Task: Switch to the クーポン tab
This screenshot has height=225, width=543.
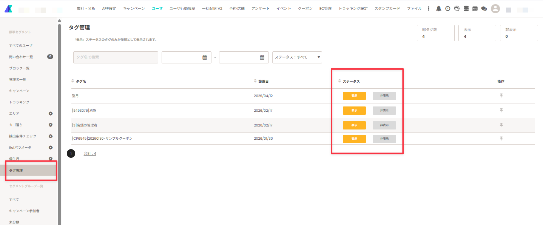Action: pos(305,8)
